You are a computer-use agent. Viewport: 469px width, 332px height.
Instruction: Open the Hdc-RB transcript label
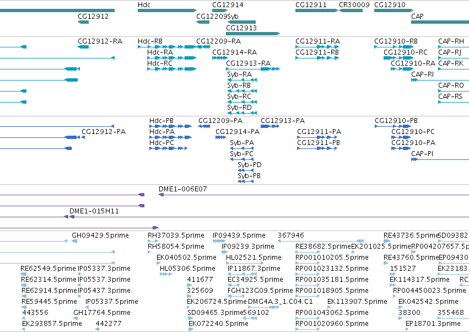[150, 41]
